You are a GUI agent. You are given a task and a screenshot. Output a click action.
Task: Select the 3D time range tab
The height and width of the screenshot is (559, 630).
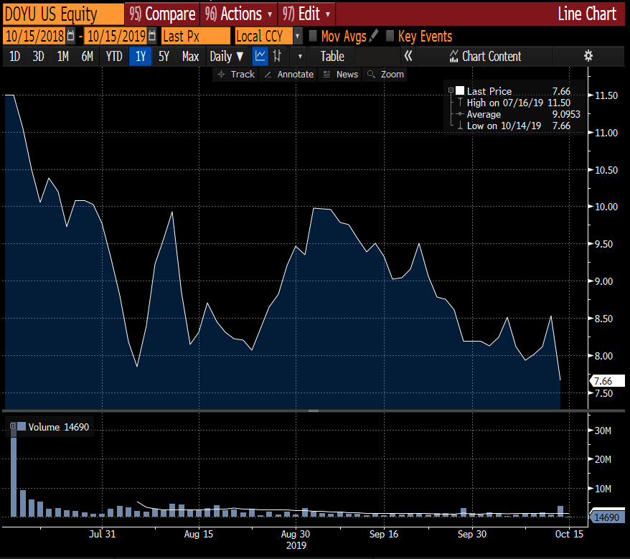[39, 56]
